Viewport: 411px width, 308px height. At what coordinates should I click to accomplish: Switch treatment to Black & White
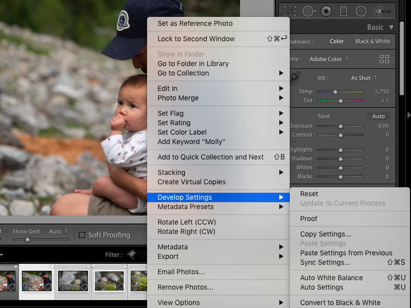pyautogui.click(x=373, y=41)
